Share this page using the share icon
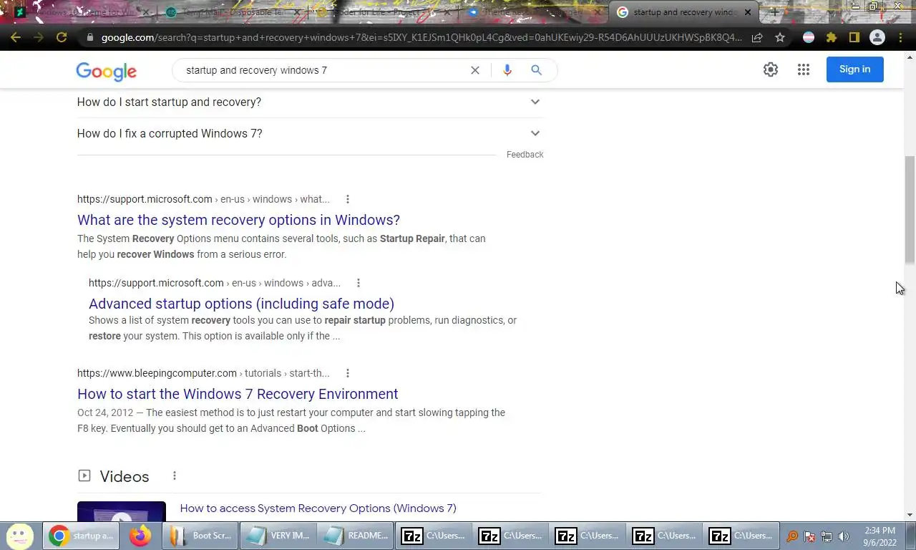916x550 pixels. pos(757,37)
